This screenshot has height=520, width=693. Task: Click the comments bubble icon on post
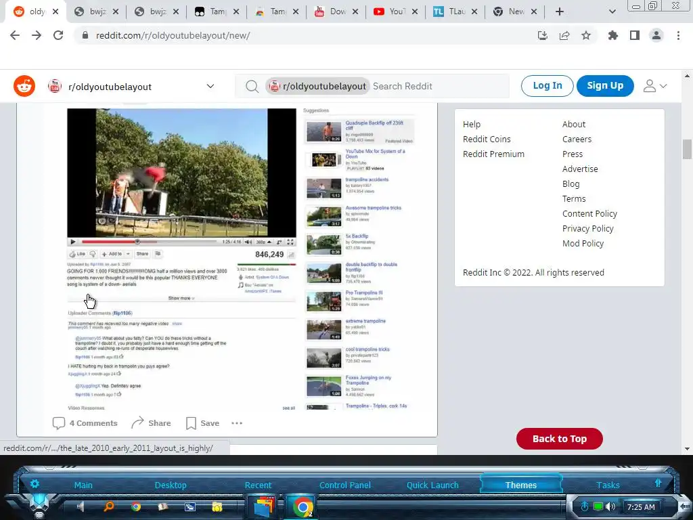point(59,423)
